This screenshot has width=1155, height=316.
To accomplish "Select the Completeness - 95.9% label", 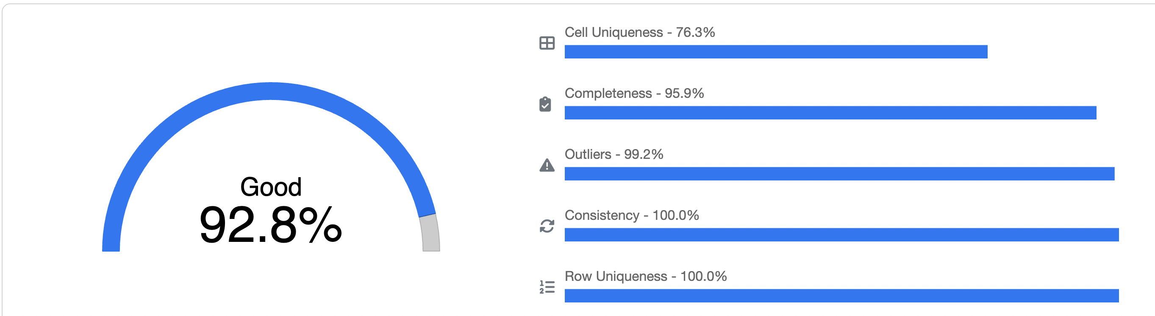I will point(634,93).
